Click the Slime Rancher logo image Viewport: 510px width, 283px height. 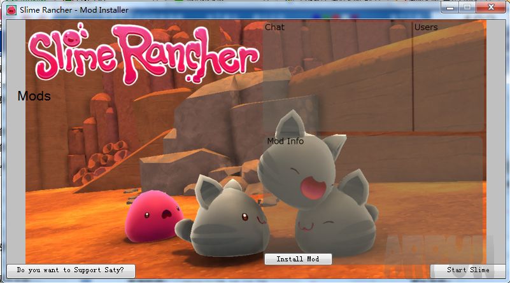pyautogui.click(x=143, y=53)
